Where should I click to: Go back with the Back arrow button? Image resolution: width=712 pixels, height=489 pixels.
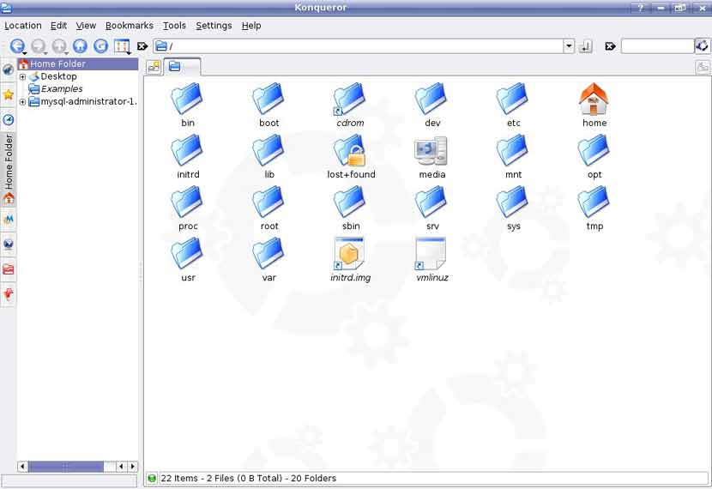point(17,45)
